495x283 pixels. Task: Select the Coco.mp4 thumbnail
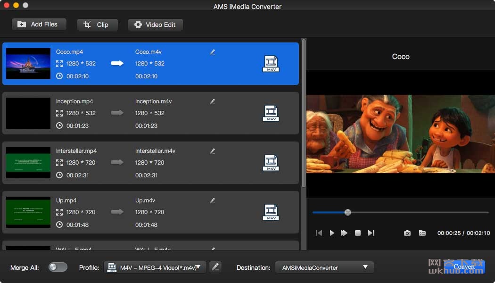[x=28, y=64]
